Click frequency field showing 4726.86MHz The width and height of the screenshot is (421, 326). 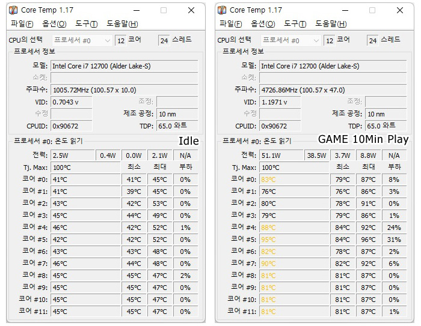point(333,90)
